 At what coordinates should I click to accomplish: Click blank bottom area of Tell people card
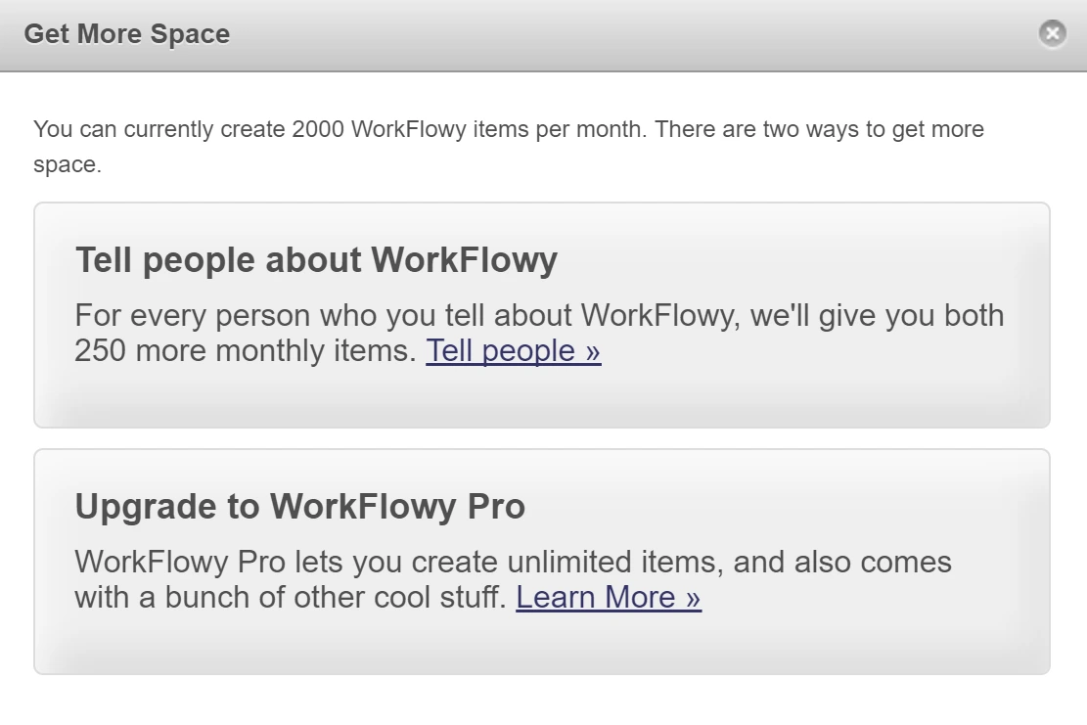tap(541, 398)
